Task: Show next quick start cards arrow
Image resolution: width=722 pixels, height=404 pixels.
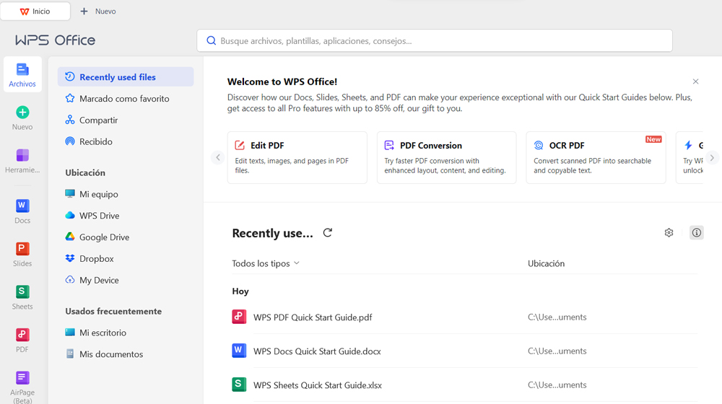Action: (x=712, y=157)
